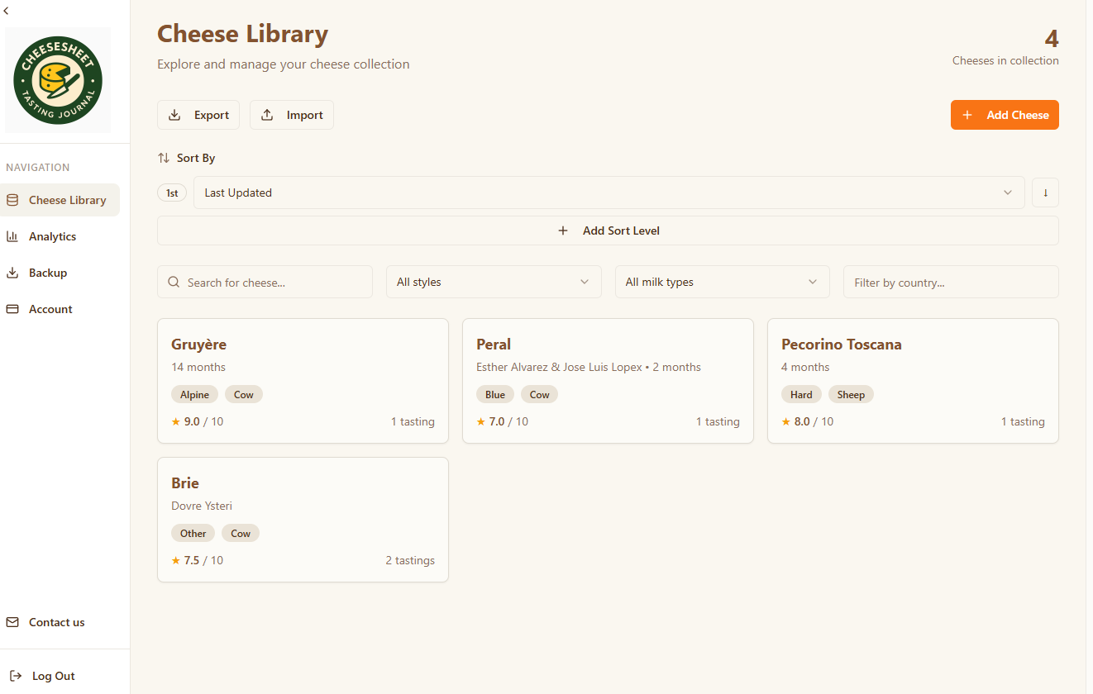This screenshot has width=1093, height=694.
Task: Open Cheese Library navigation item
Action: point(60,200)
